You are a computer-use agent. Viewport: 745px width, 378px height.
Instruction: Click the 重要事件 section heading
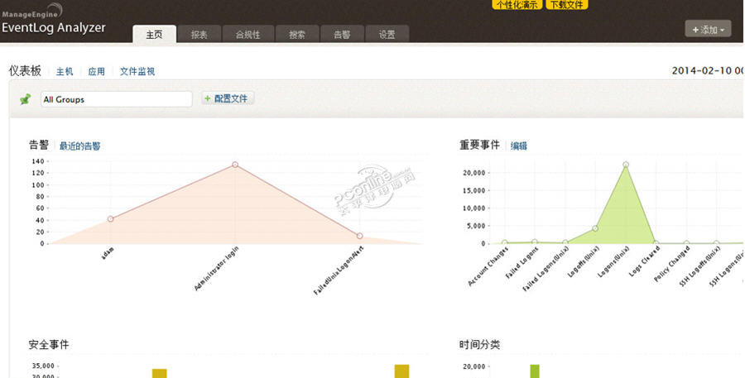[479, 145]
